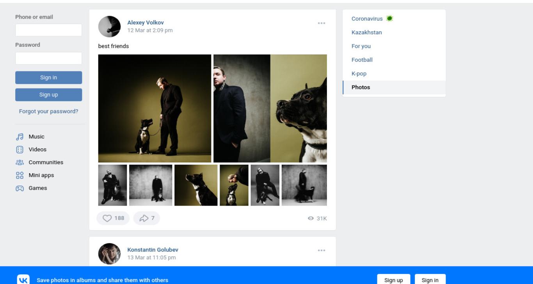Click the 13 Mar at 11:05 pm timestamp
This screenshot has height=284, width=533.
(x=151, y=257)
